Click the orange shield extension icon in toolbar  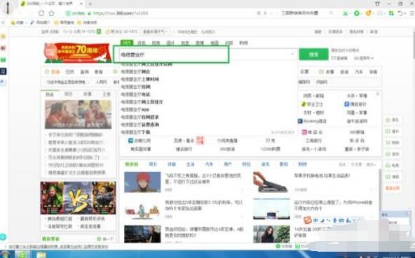pos(368,13)
